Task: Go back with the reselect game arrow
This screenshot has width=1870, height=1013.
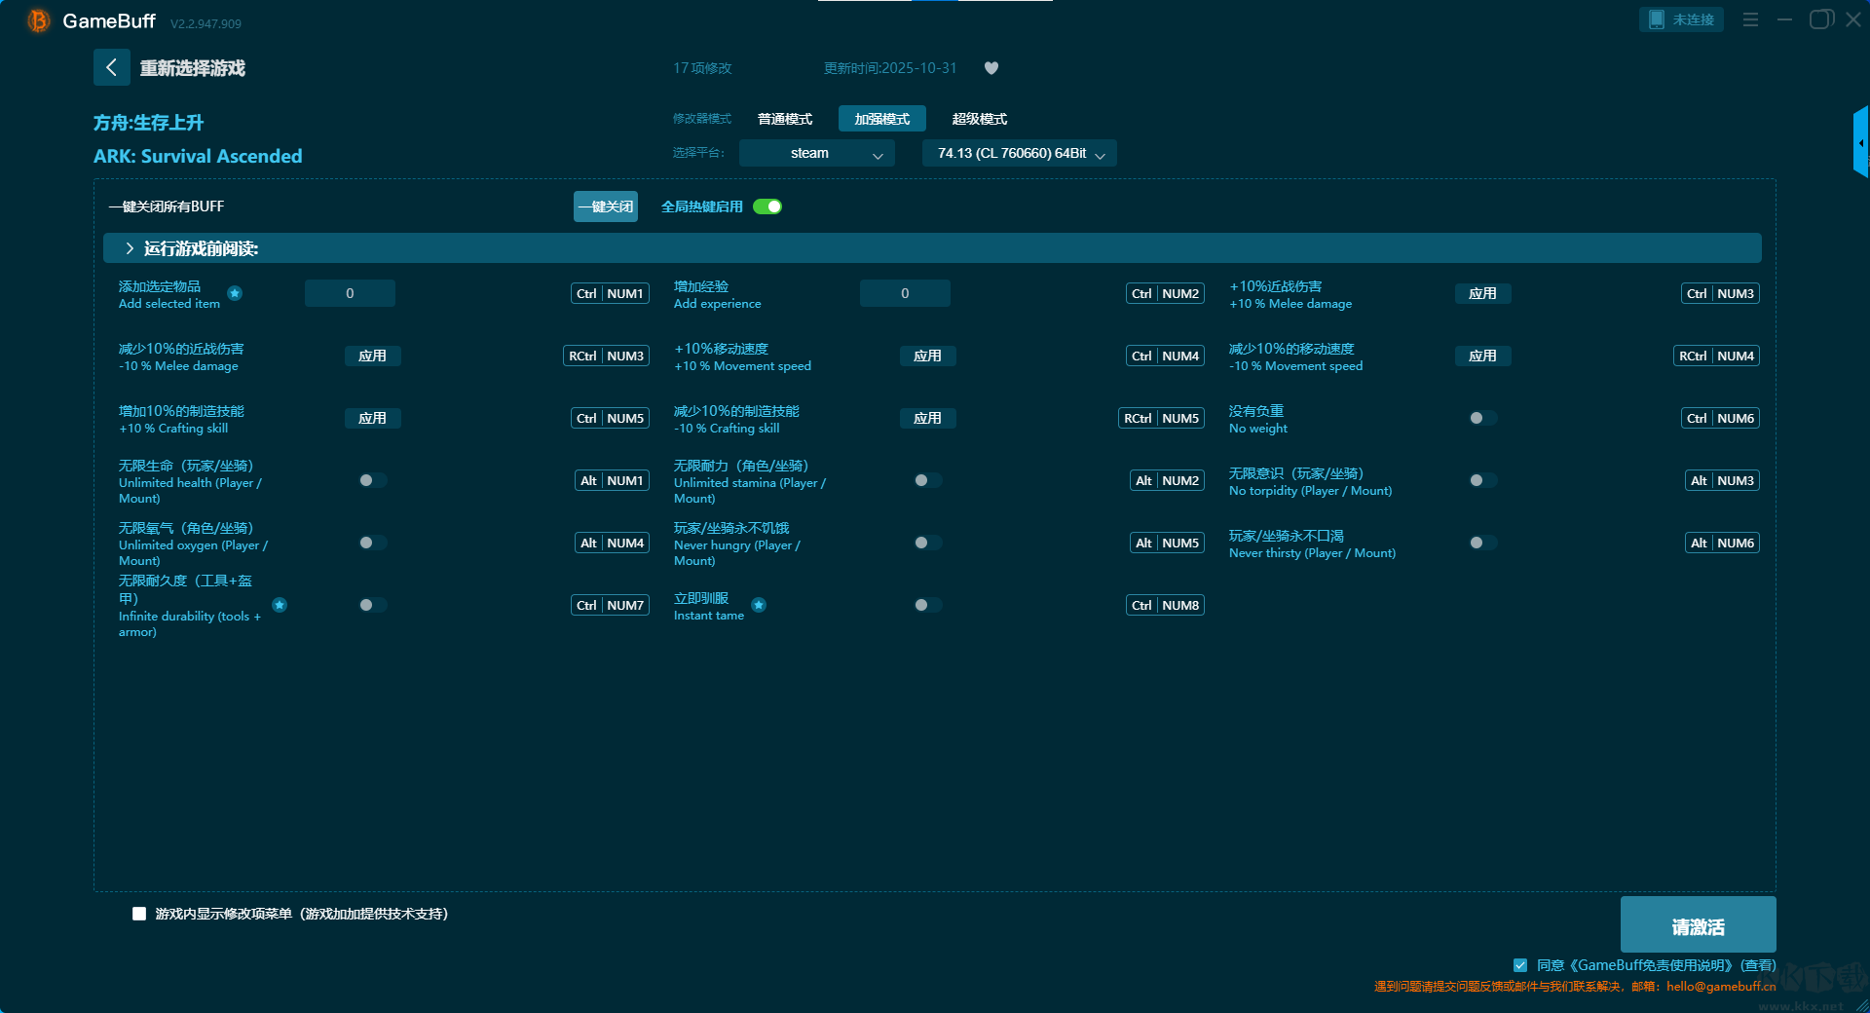Action: point(111,67)
